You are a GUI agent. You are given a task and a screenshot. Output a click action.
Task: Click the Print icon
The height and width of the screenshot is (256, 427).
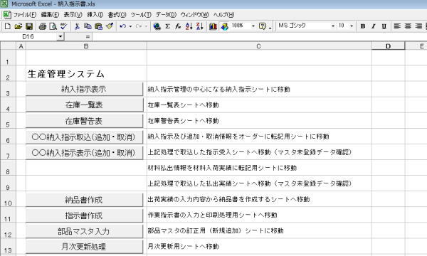(x=42, y=26)
